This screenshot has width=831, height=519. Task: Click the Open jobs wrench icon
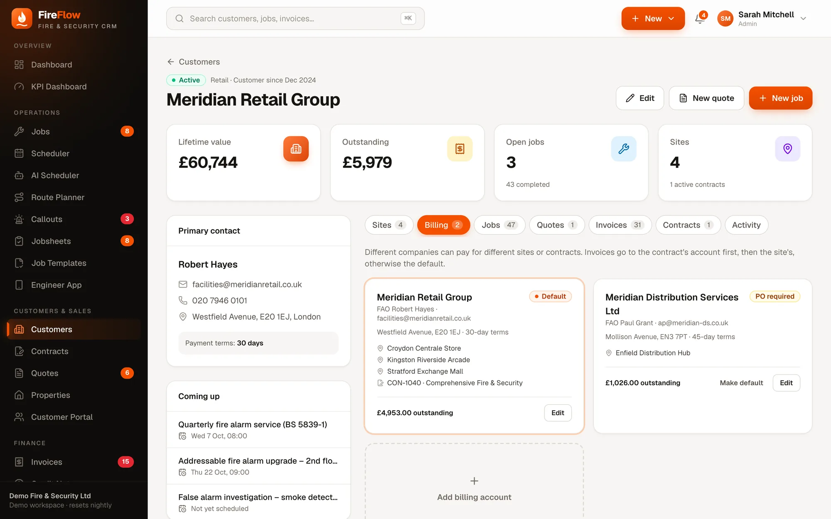pos(623,149)
